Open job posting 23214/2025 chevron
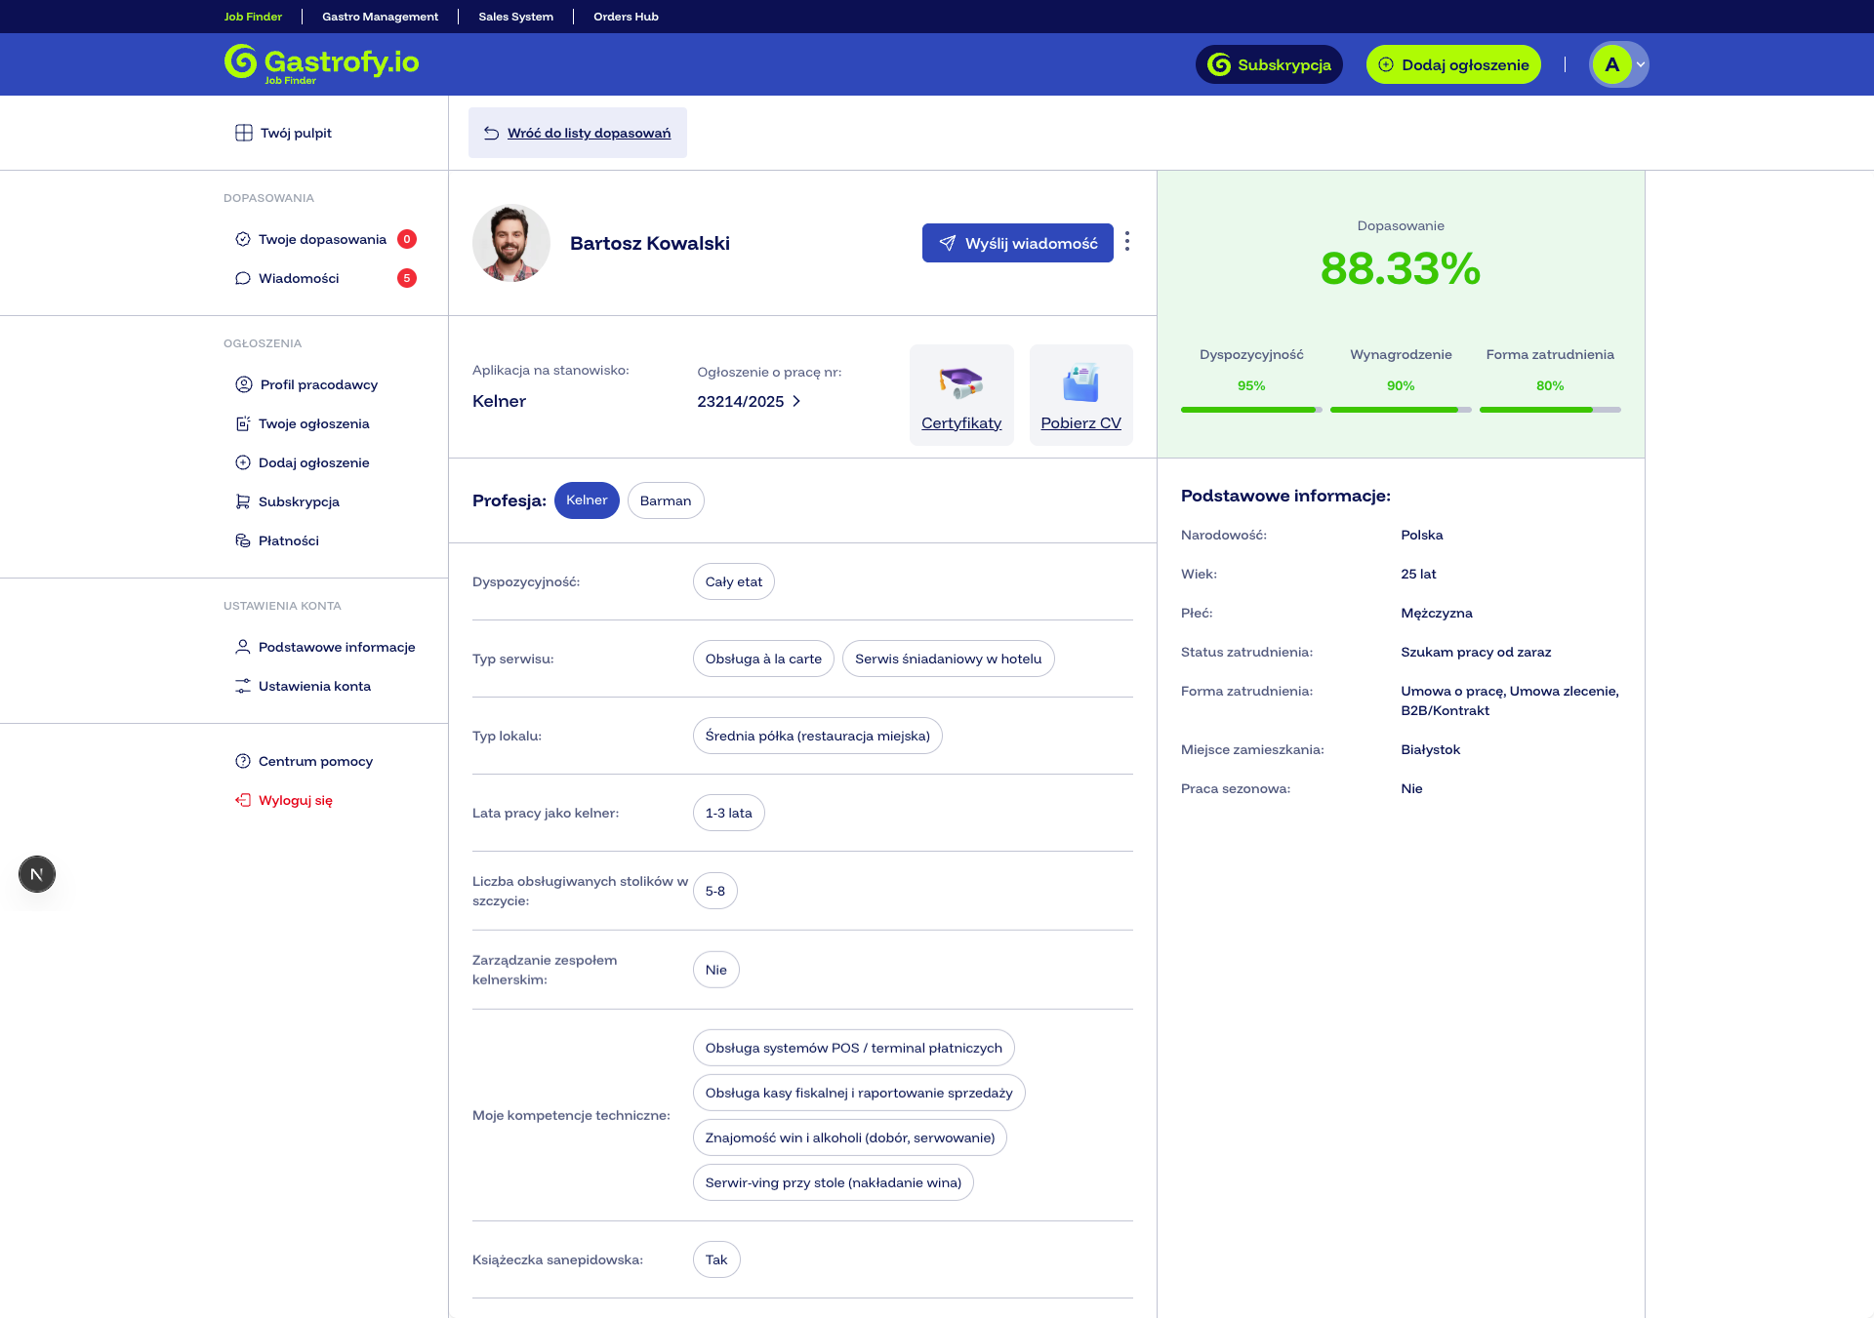Screen dimensions: 1874x1318 [x=796, y=401]
